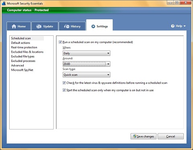The height and width of the screenshot is (150, 193).
Task: Select Advanced in settings list
Action: (17, 66)
